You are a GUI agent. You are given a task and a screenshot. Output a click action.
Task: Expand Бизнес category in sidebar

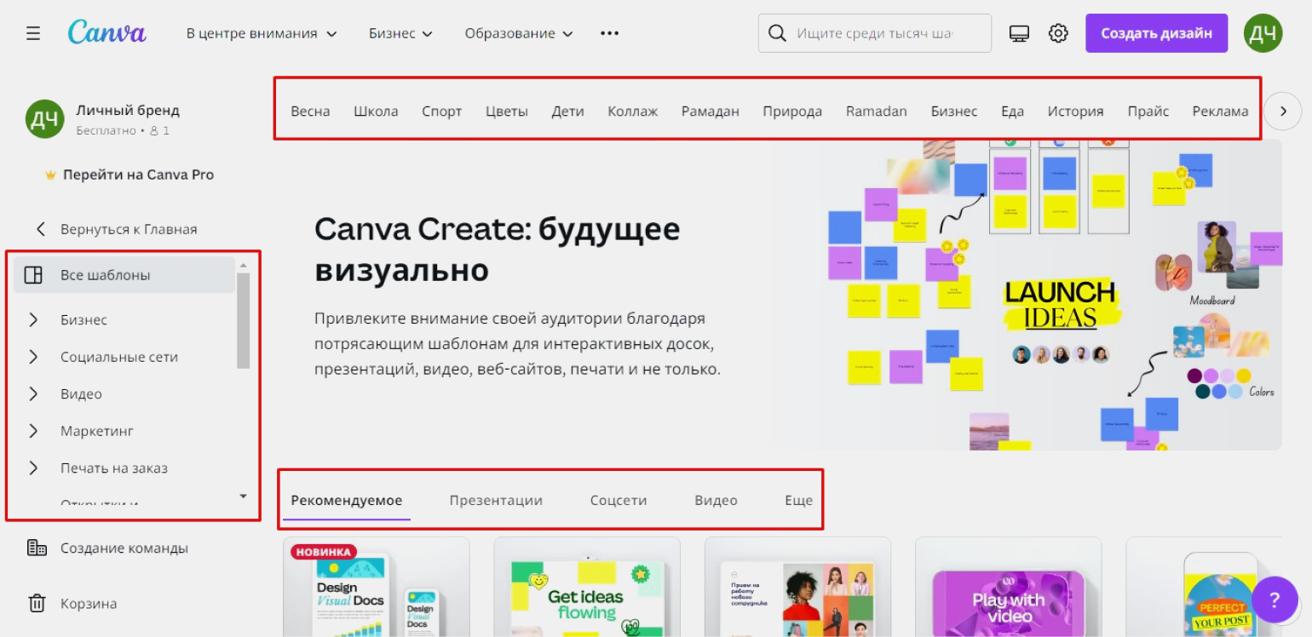(33, 319)
